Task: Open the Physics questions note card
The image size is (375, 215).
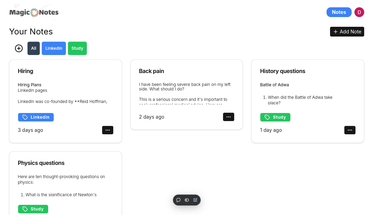Action: coord(66,181)
